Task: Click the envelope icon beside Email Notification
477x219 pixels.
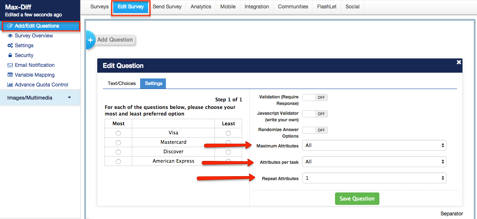Action: click(x=10, y=65)
